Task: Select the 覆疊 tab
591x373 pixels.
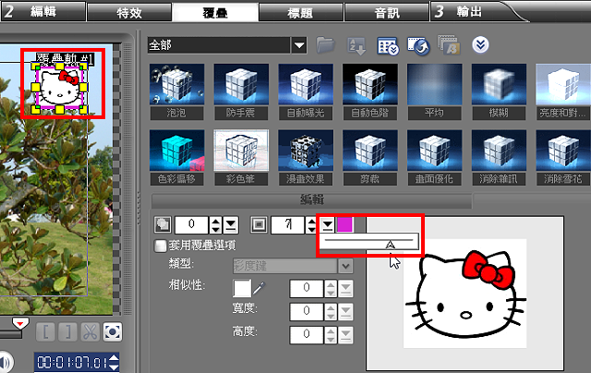Action: 215,12
